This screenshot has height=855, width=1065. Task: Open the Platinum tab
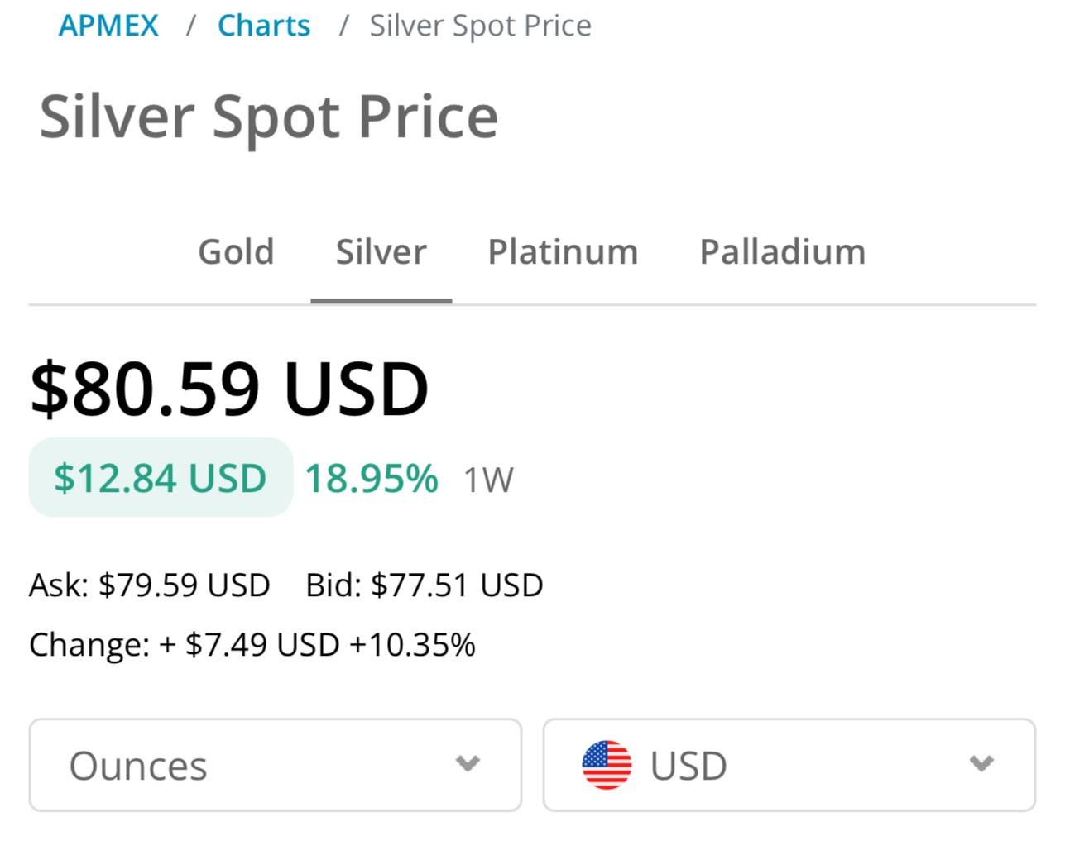563,251
